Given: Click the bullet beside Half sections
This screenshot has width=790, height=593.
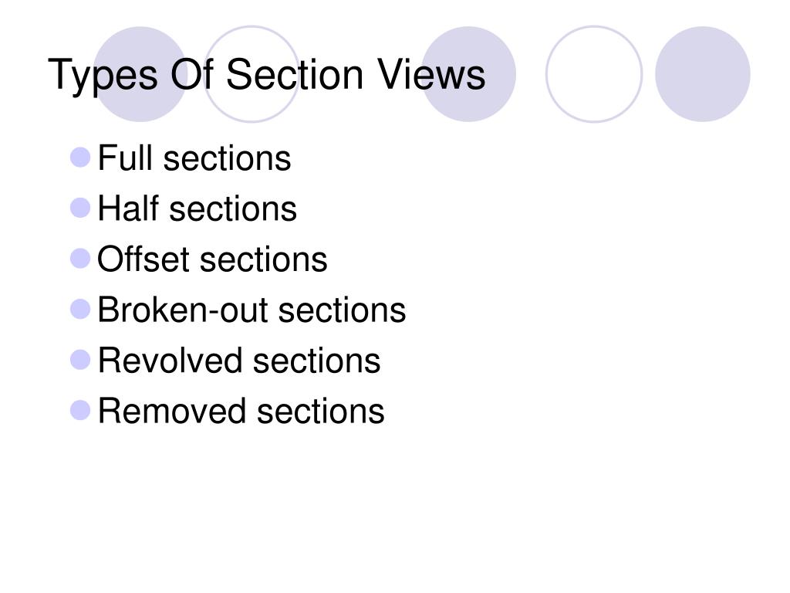Looking at the screenshot, I should pyautogui.click(x=80, y=208).
